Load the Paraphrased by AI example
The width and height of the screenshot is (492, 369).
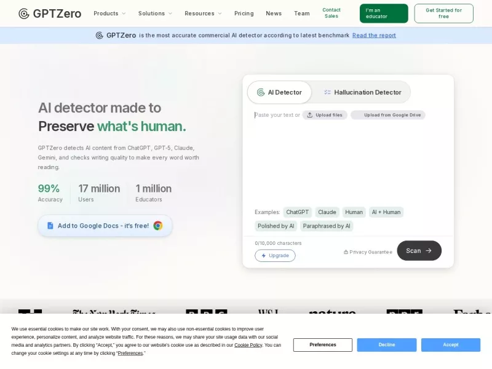(x=327, y=226)
